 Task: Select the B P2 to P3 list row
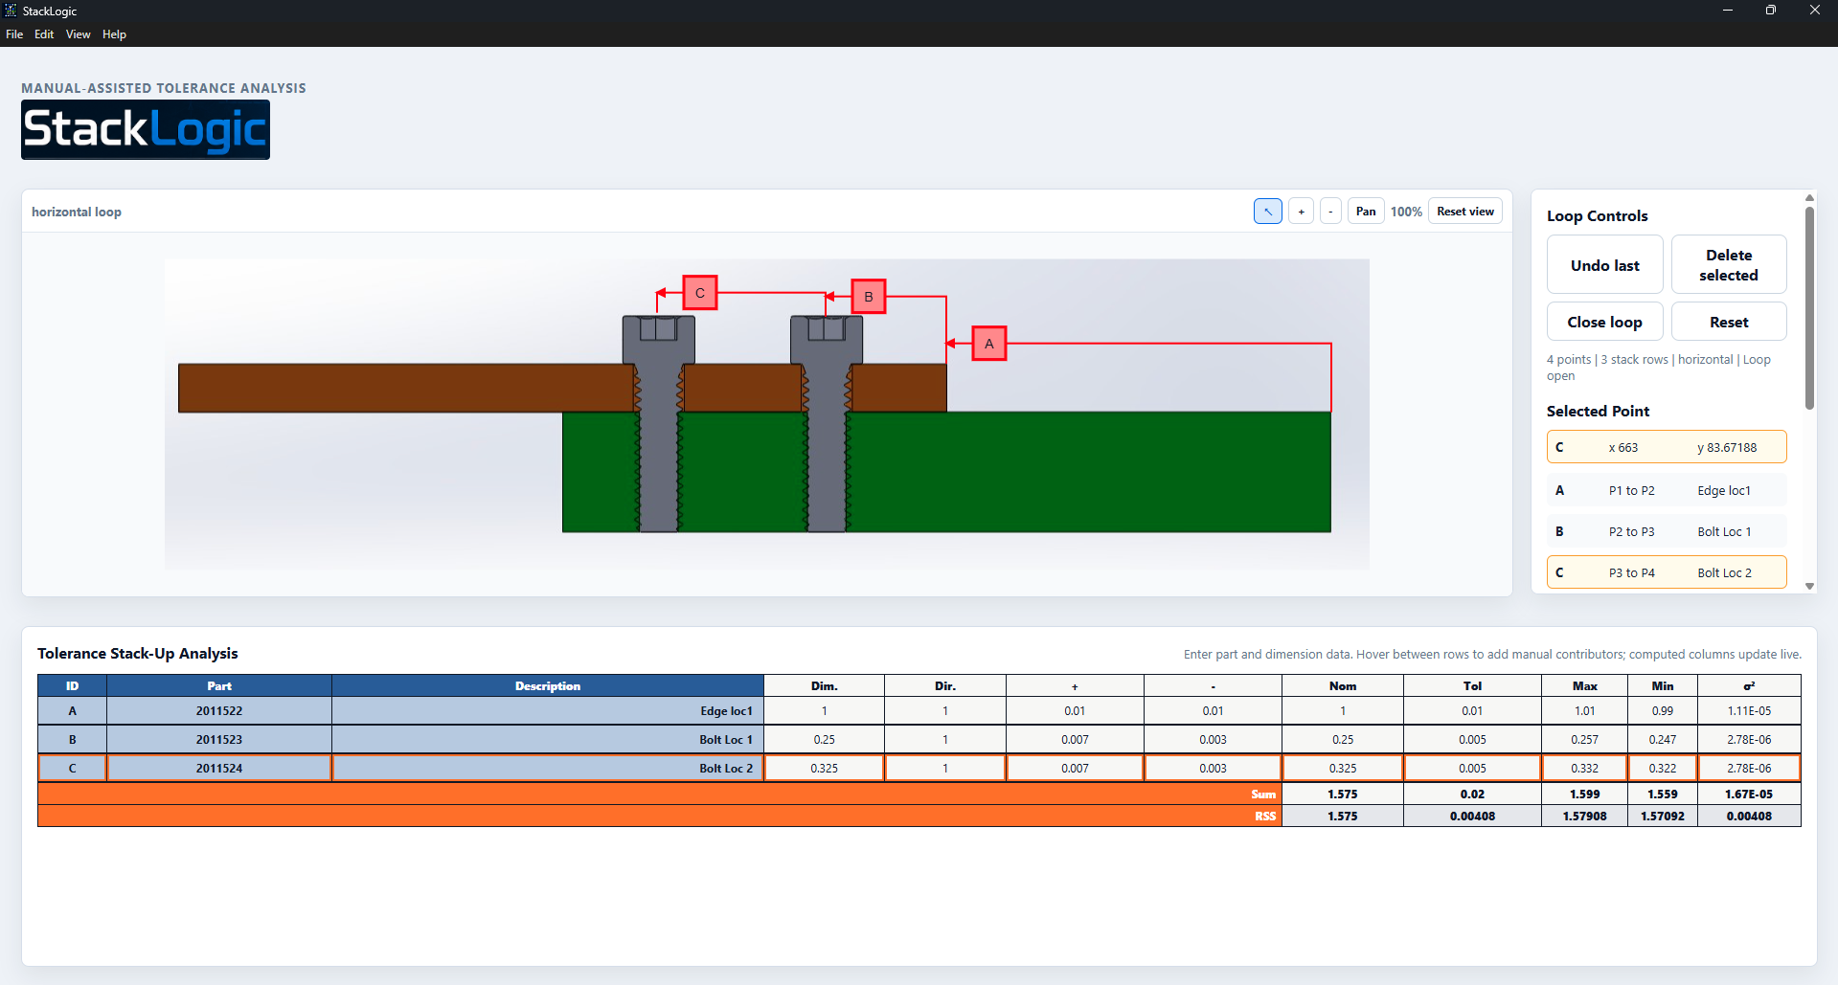pos(1667,531)
